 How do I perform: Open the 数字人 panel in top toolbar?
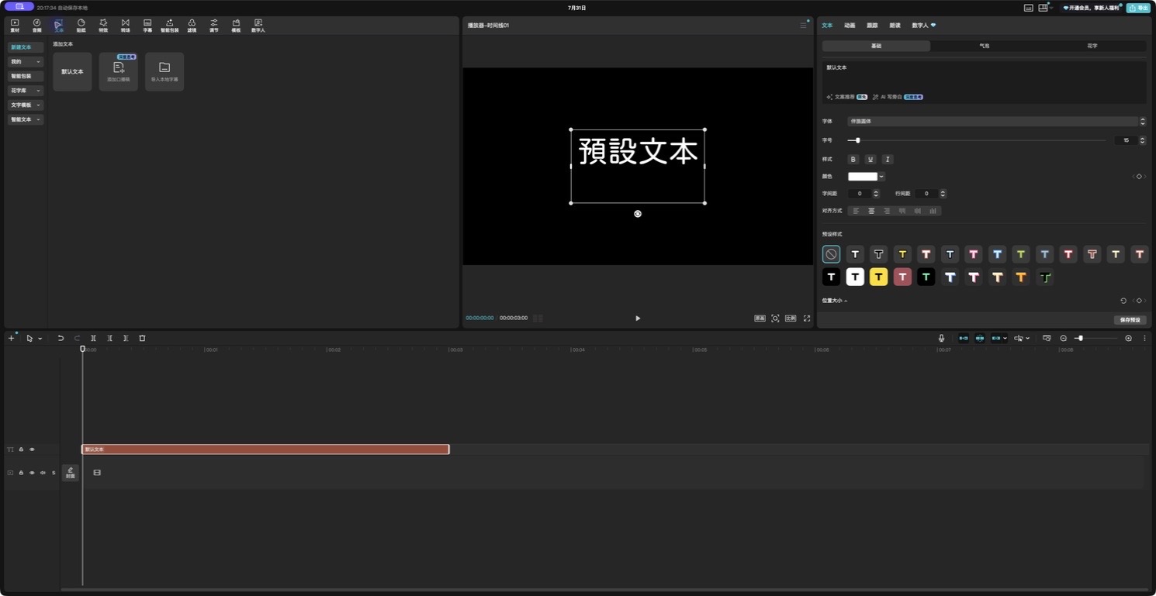258,26
